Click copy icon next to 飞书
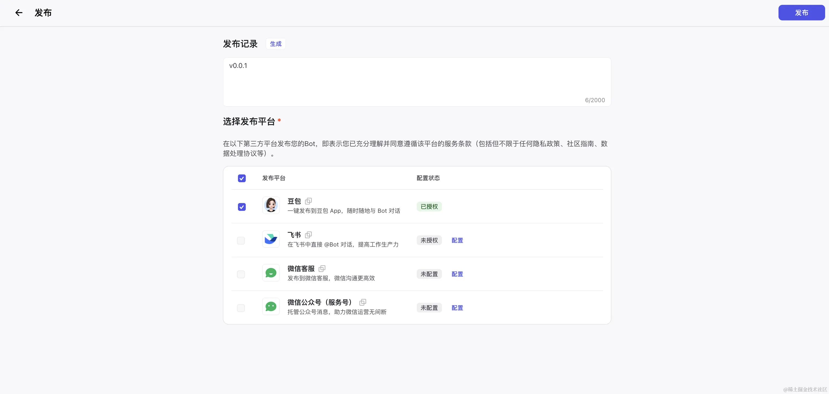Screen dimensions: 829x394 (x=308, y=235)
